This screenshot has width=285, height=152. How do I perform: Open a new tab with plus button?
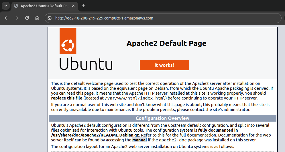point(83,6)
